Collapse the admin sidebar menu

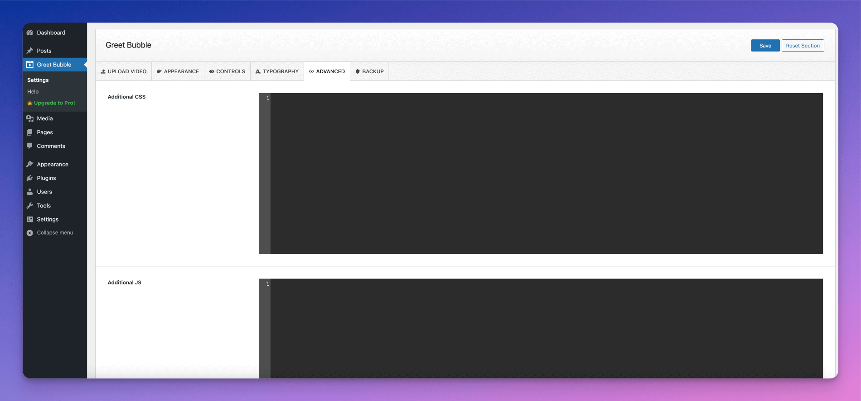[55, 233]
